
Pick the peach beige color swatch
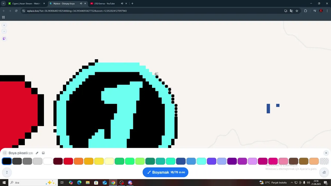(314, 161)
